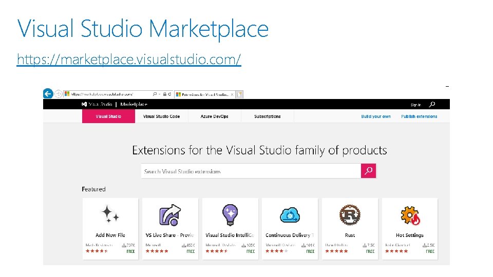Click the Rust gear logo icon

point(350,215)
